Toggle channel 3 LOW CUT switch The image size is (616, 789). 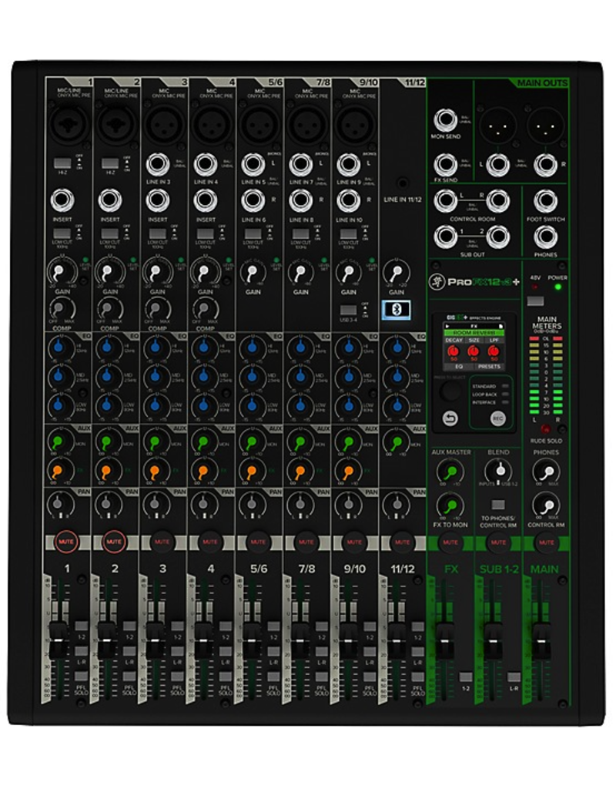click(158, 233)
